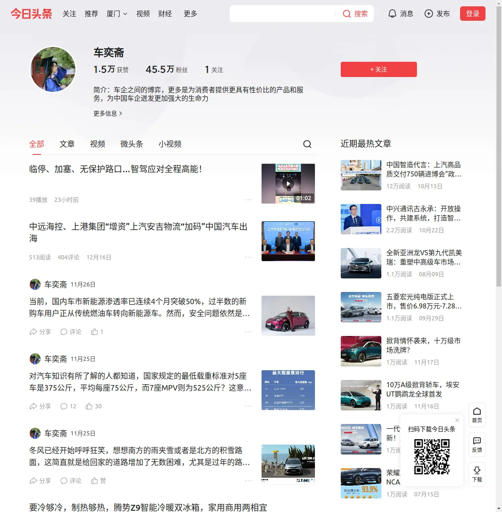Select the 全部 tab
This screenshot has width=502, height=512.
coord(37,144)
